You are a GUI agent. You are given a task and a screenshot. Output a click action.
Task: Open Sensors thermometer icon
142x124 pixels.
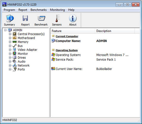[57, 18]
